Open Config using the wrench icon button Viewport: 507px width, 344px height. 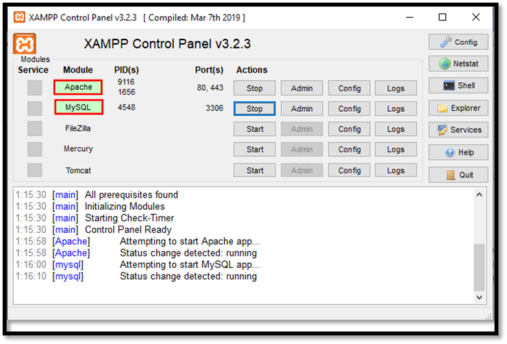pyautogui.click(x=458, y=42)
